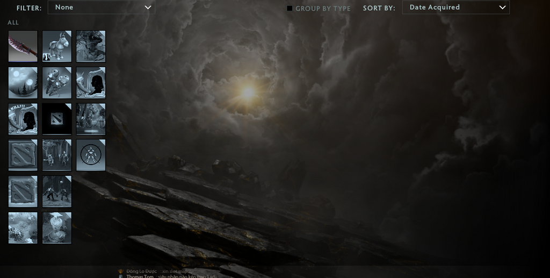
Task: Click the "KILL!!!" silhouette announcer item
Action: 23,119
